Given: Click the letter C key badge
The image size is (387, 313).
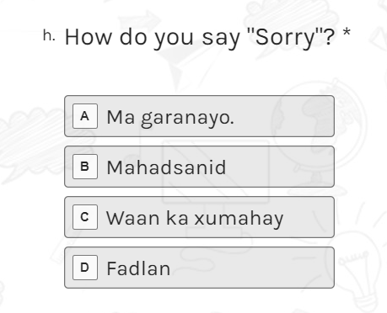Looking at the screenshot, I should (x=85, y=217).
